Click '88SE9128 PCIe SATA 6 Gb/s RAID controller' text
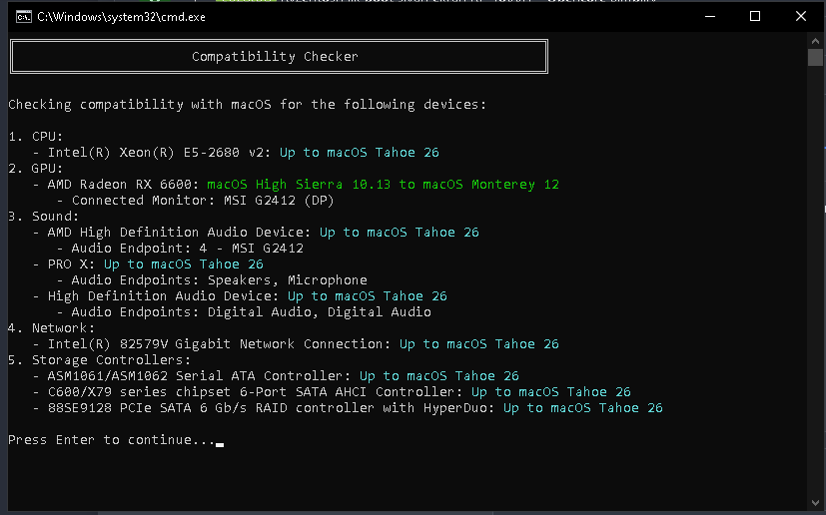The width and height of the screenshot is (826, 515). coord(211,407)
